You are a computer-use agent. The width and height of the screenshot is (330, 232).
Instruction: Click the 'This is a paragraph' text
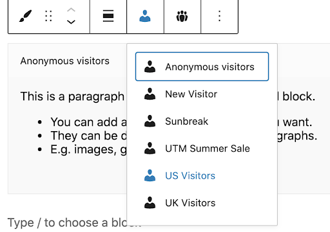[x=72, y=96]
